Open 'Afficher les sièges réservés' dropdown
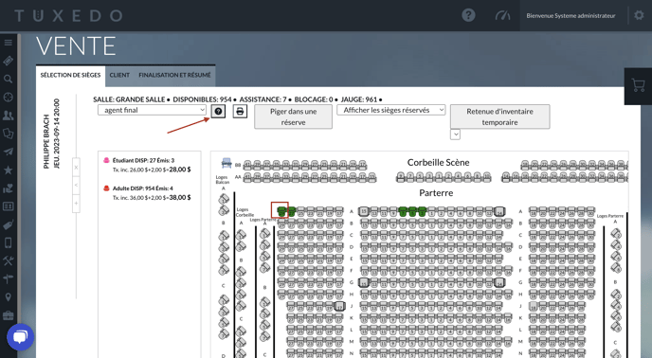The image size is (652, 358). [391, 110]
